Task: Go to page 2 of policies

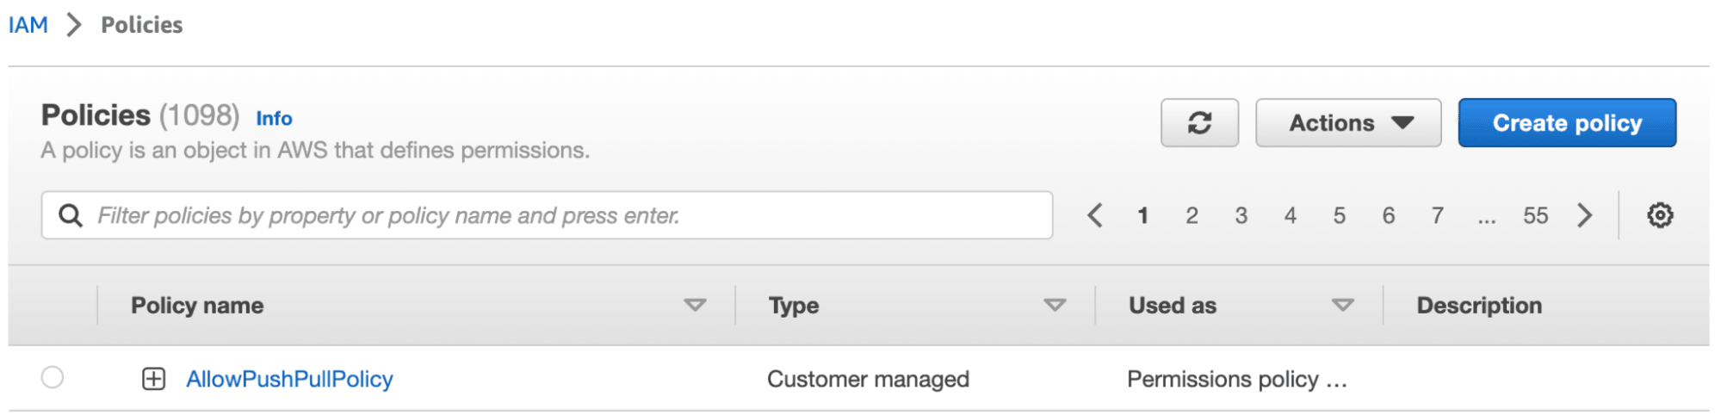Action: (1192, 215)
